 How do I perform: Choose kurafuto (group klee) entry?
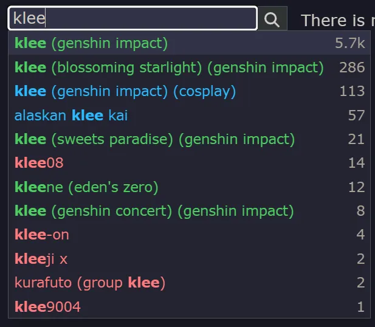coord(189,283)
